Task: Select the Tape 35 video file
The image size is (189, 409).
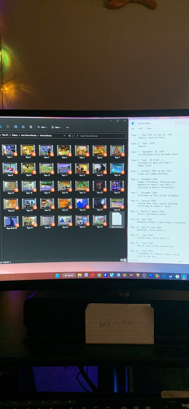Action: (100, 221)
